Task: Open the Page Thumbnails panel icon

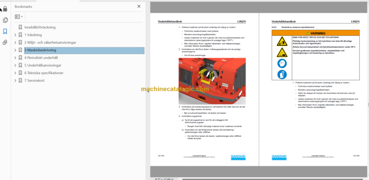Action: tap(5, 20)
